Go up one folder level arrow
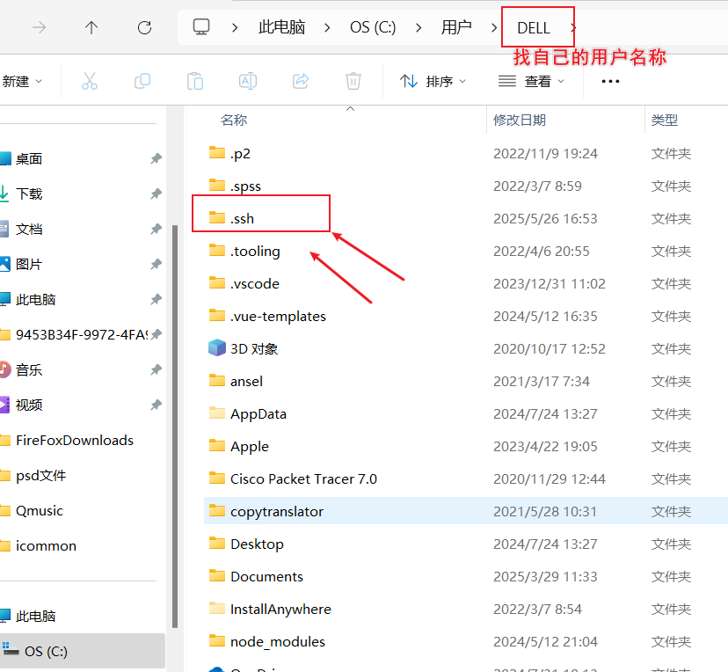 tap(91, 28)
